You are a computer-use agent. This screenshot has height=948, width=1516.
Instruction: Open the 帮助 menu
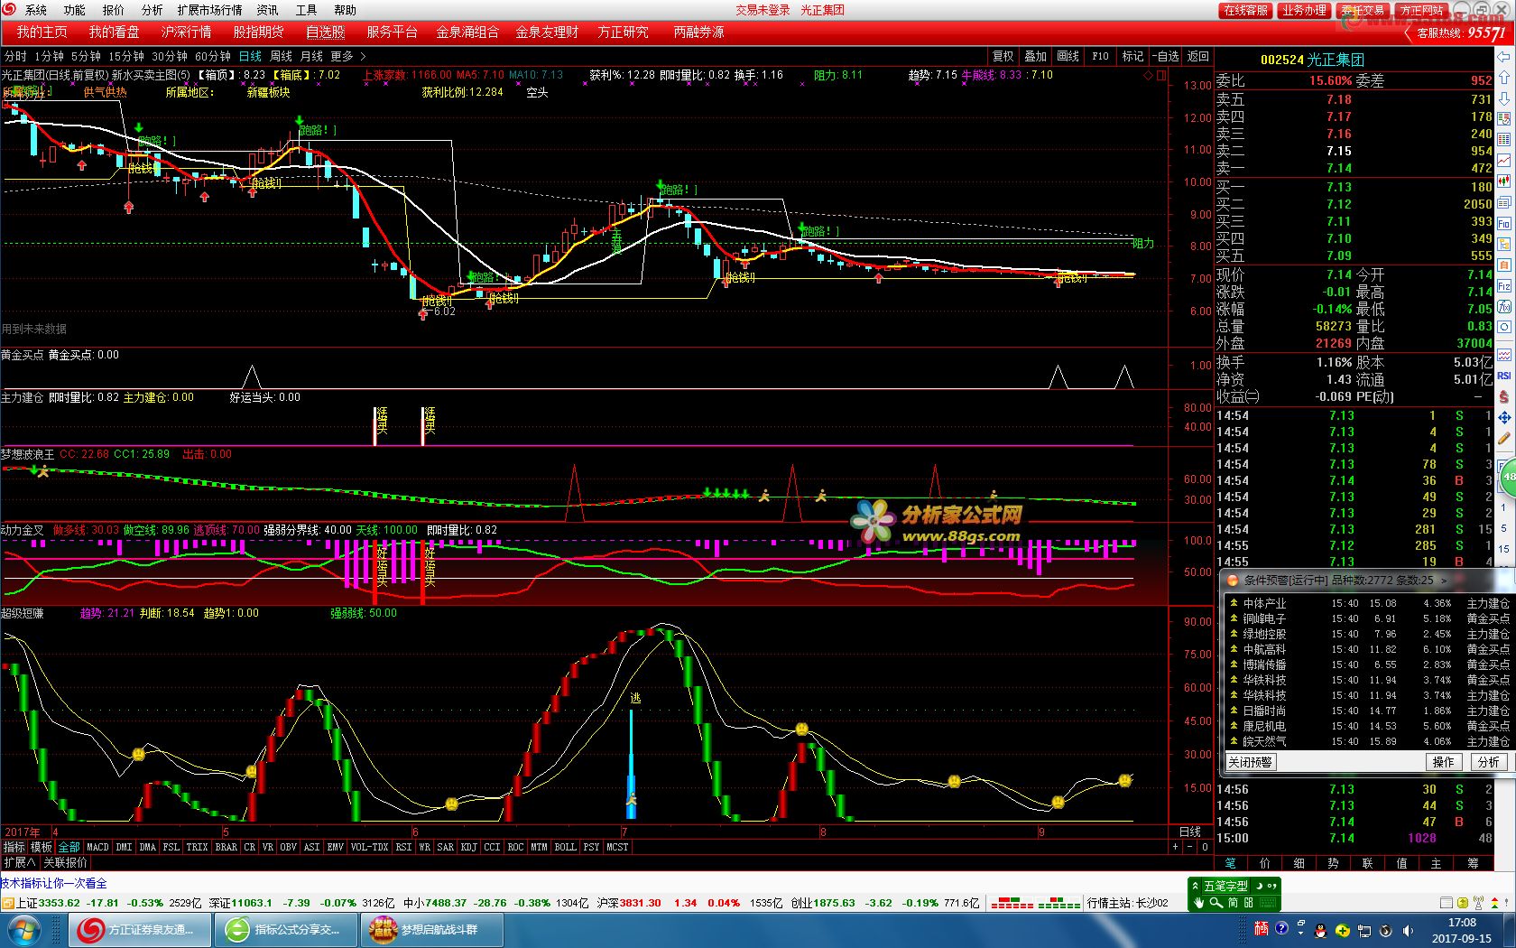346,10
